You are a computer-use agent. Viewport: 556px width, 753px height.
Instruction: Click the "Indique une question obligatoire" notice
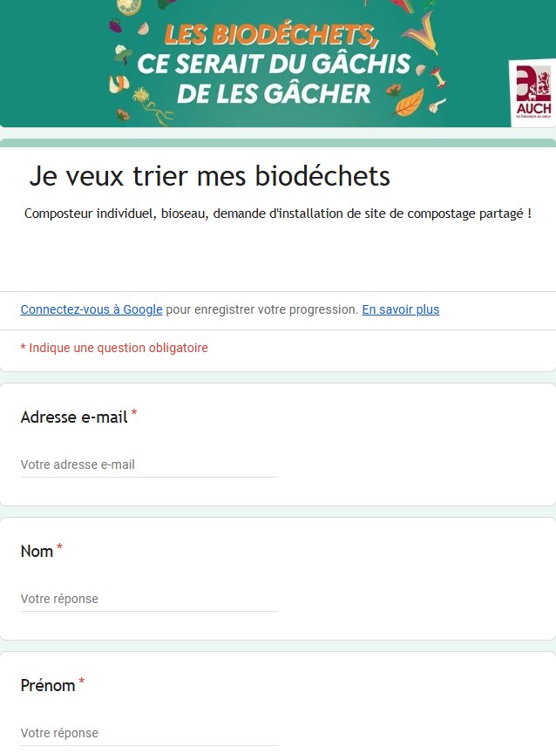[114, 348]
